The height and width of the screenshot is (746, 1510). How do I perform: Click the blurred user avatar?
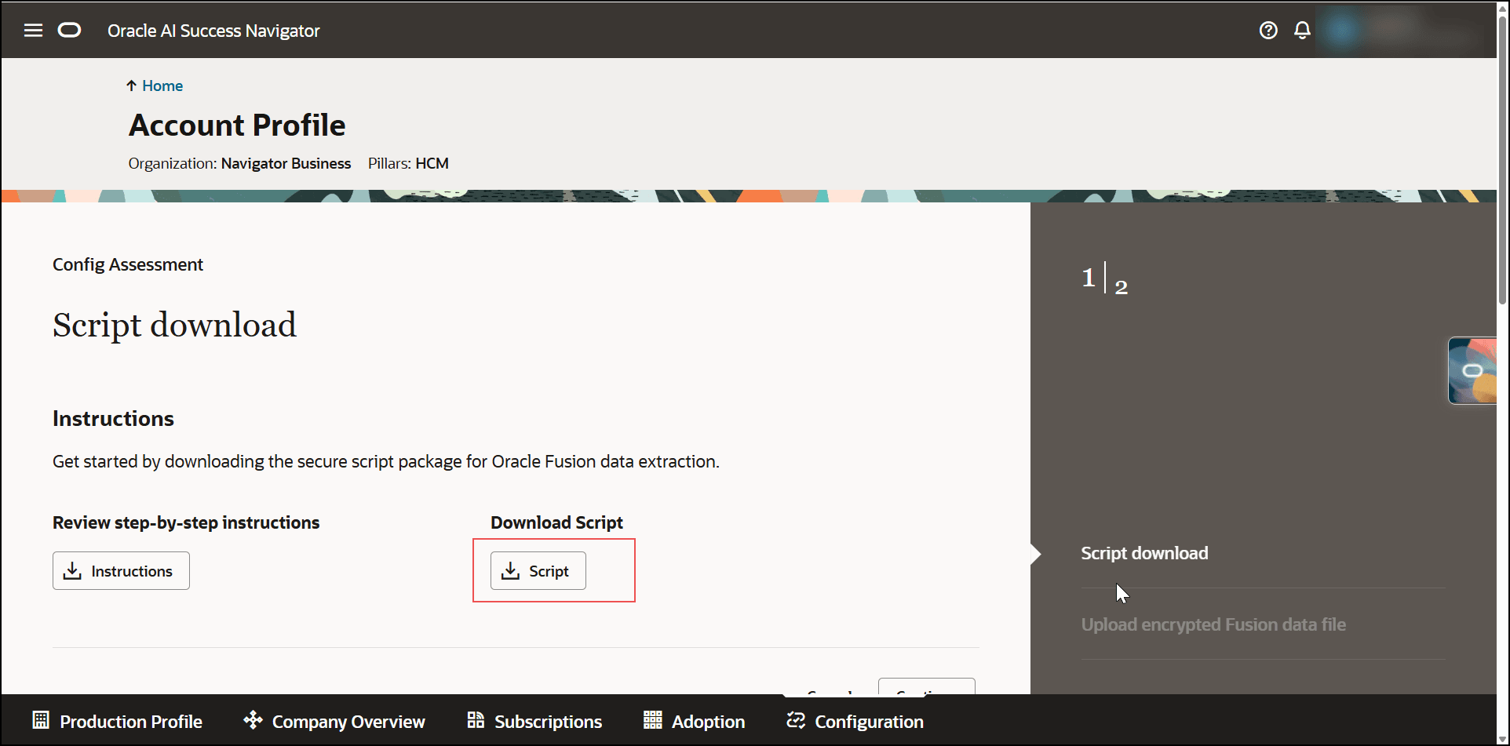[x=1340, y=30]
